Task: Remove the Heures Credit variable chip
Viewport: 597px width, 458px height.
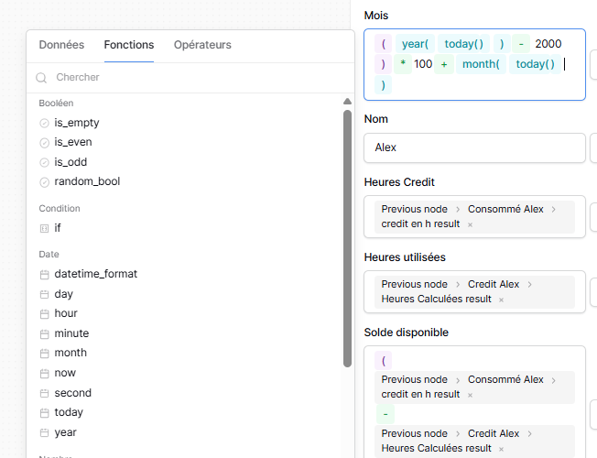Action: 470,224
